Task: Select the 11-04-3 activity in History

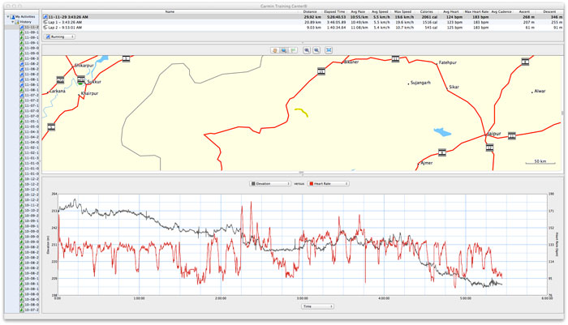Action: click(31, 132)
